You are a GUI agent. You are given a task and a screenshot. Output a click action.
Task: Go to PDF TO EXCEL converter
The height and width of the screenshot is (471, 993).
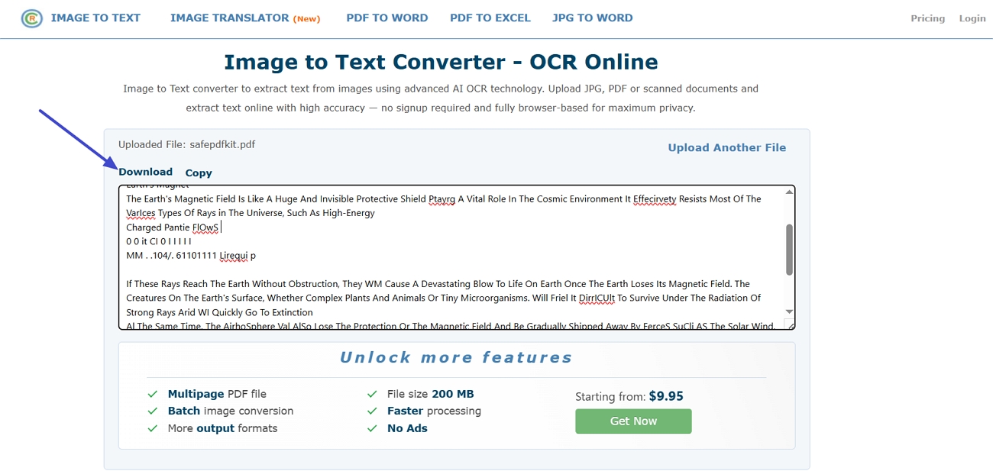tap(490, 18)
